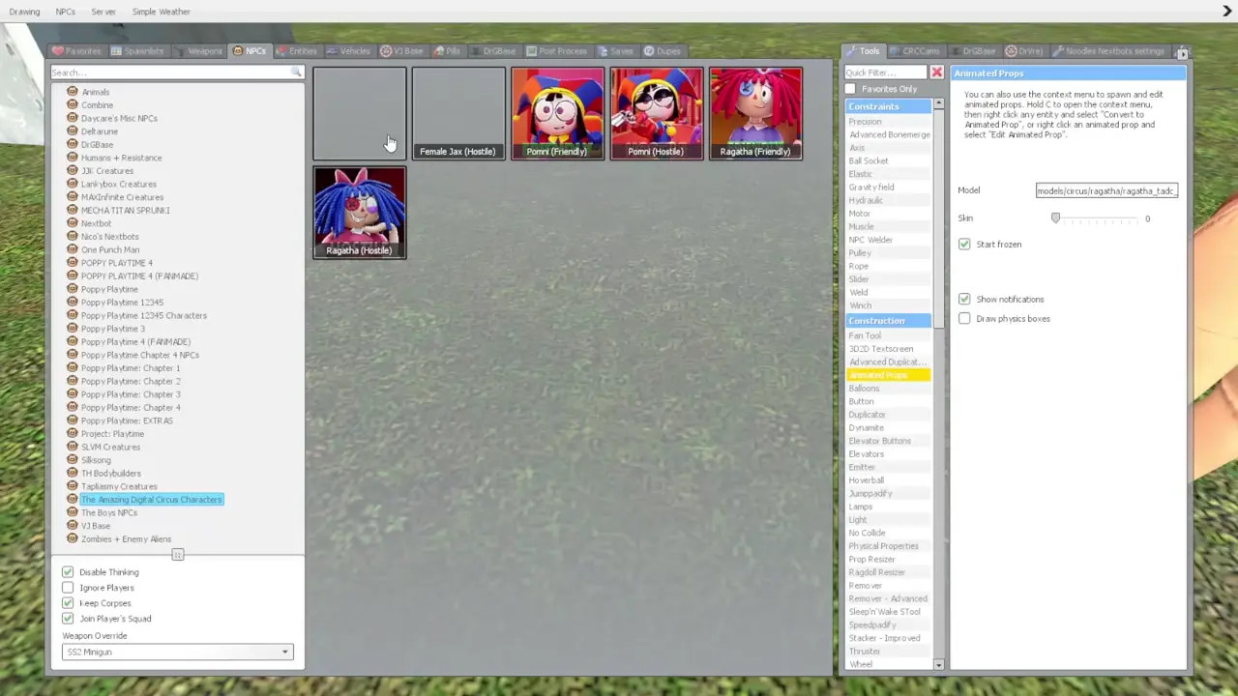Screen dimensions: 1238x696
Task: Click the Skin slider track
Action: click(1101, 219)
